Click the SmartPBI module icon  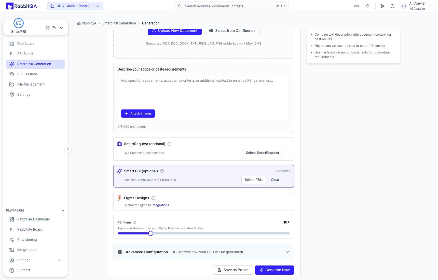click(x=19, y=23)
